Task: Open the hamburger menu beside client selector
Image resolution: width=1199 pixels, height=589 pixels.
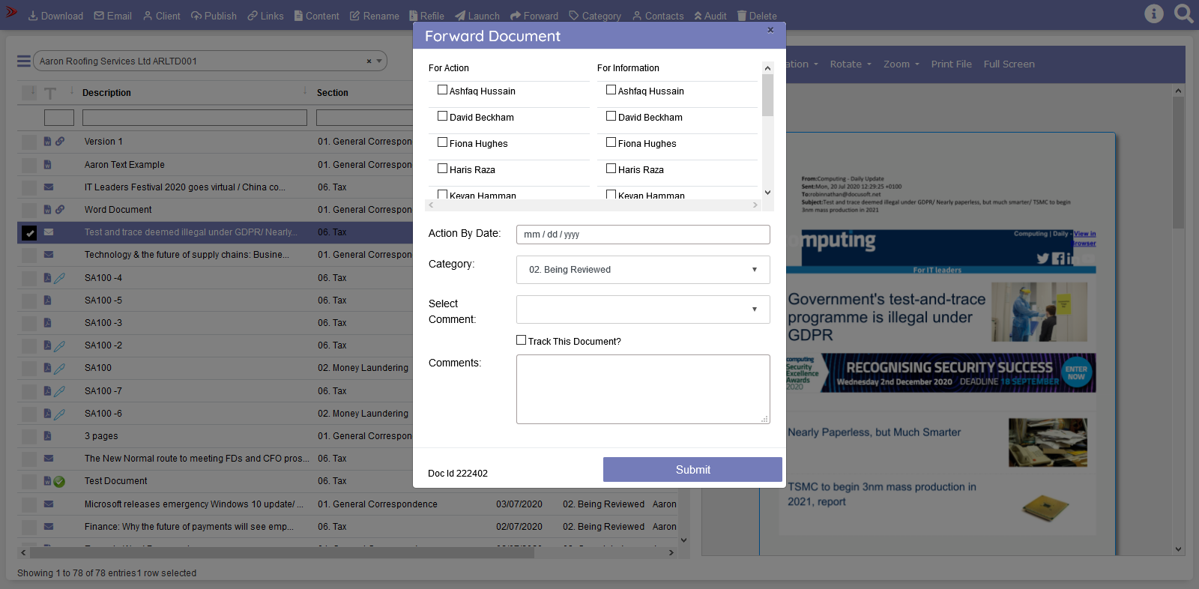Action: point(24,61)
